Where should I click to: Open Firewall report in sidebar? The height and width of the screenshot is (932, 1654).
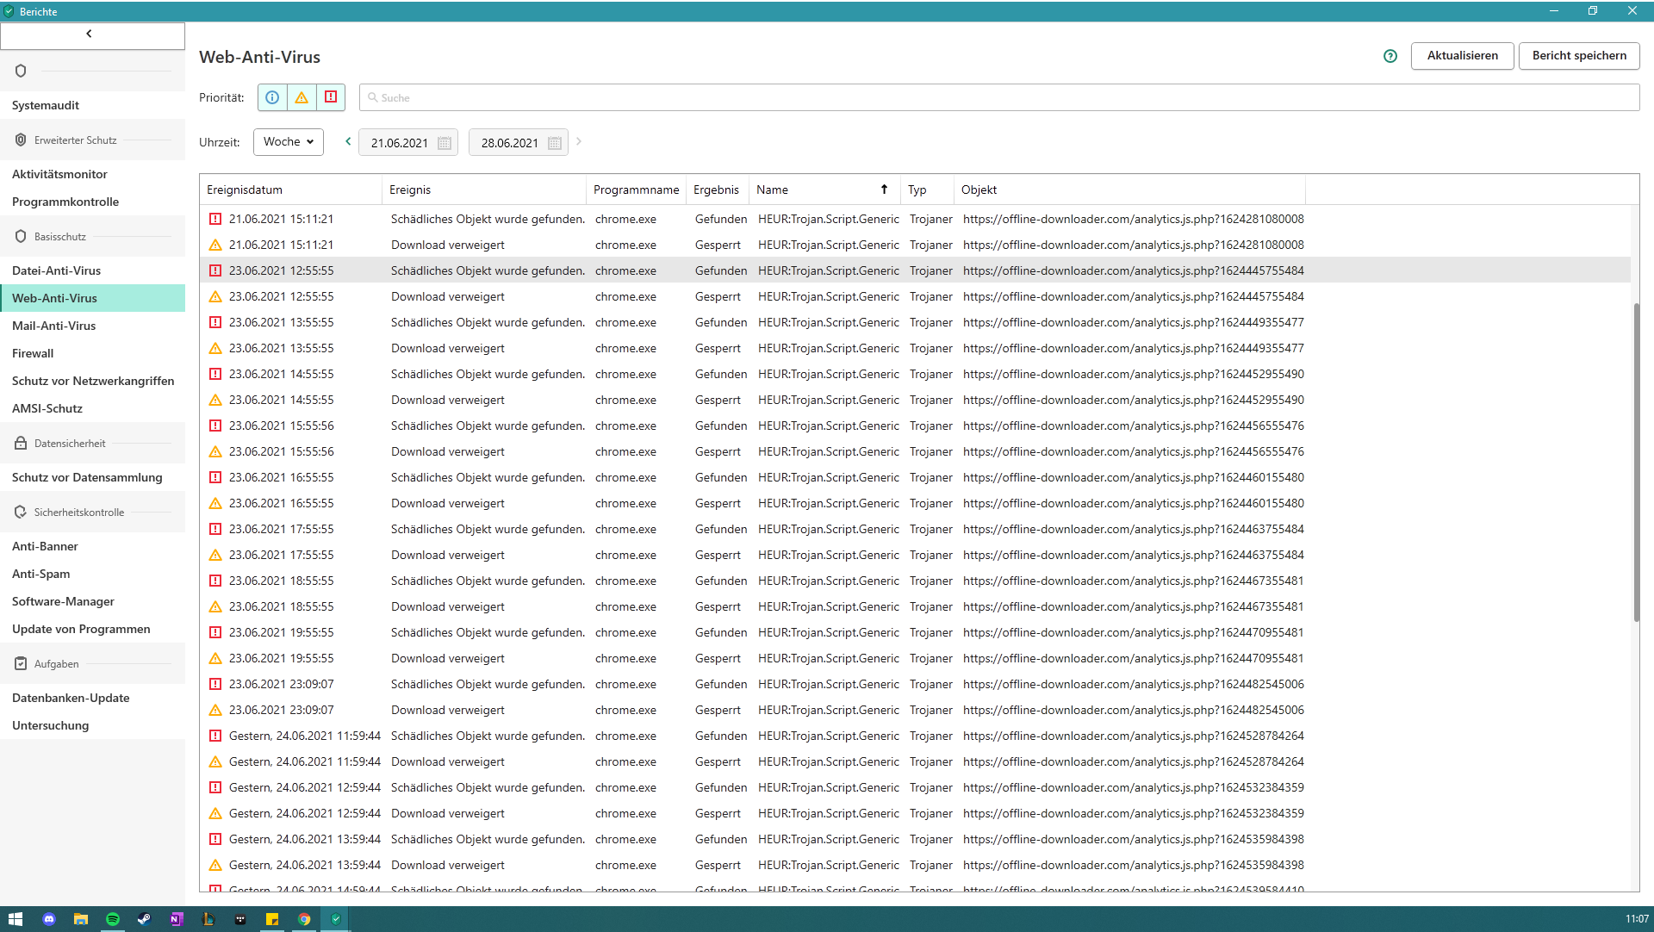coord(33,353)
